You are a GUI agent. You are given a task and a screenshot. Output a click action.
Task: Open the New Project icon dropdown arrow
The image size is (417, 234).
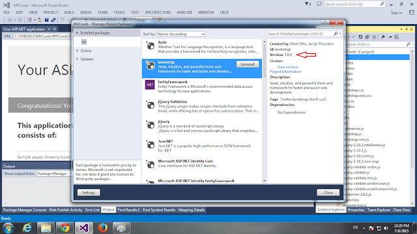34,20
